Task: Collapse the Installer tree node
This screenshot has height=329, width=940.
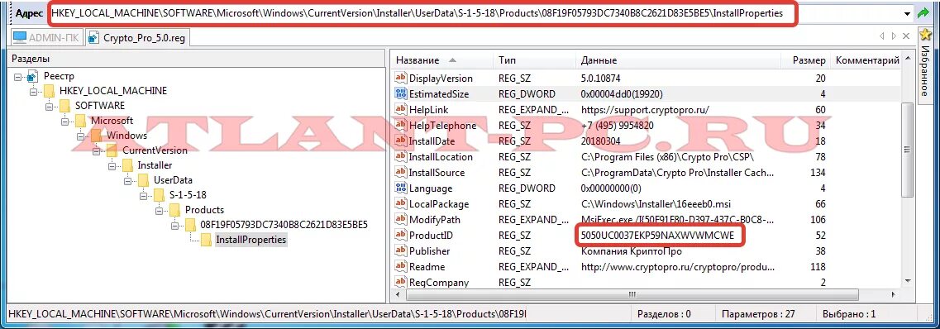Action: point(112,165)
